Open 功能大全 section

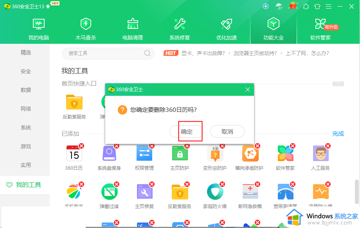[274, 29]
